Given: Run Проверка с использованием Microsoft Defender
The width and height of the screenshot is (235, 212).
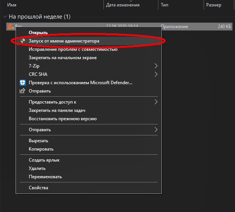Looking at the screenshot, I should tap(89, 83).
